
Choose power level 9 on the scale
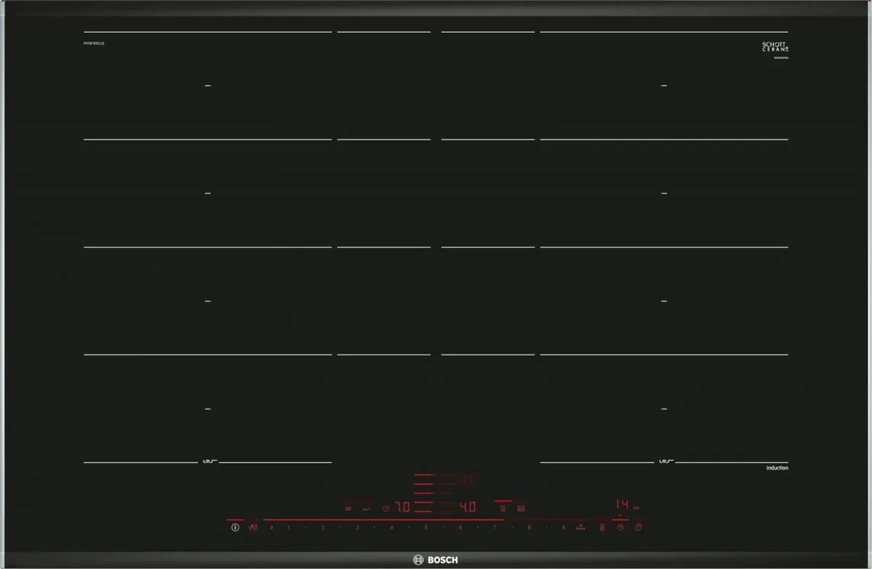point(563,528)
